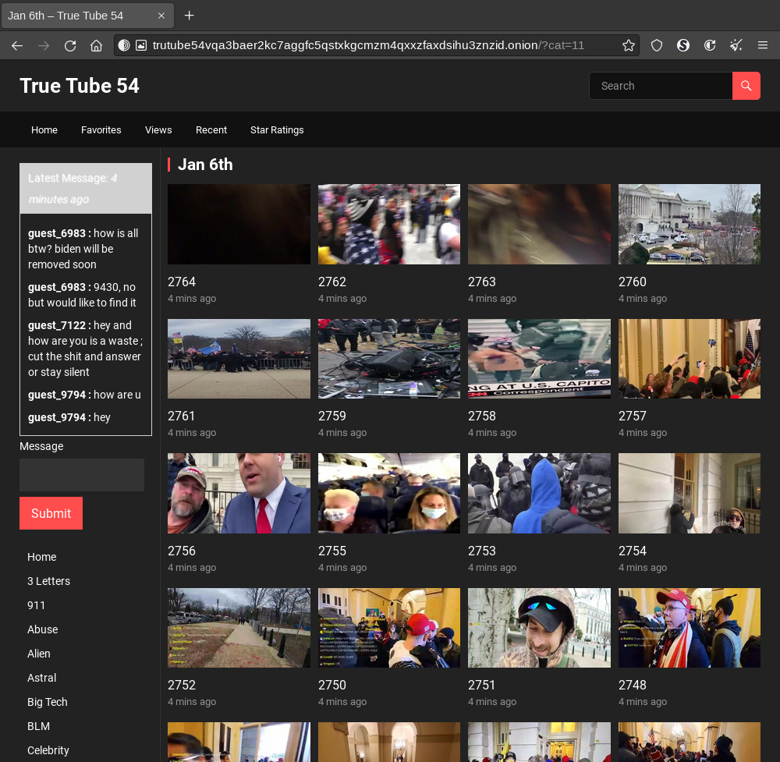This screenshot has width=780, height=762.
Task: Click the 'Latest Message: 4 minutes ago' header
Action: pos(86,189)
